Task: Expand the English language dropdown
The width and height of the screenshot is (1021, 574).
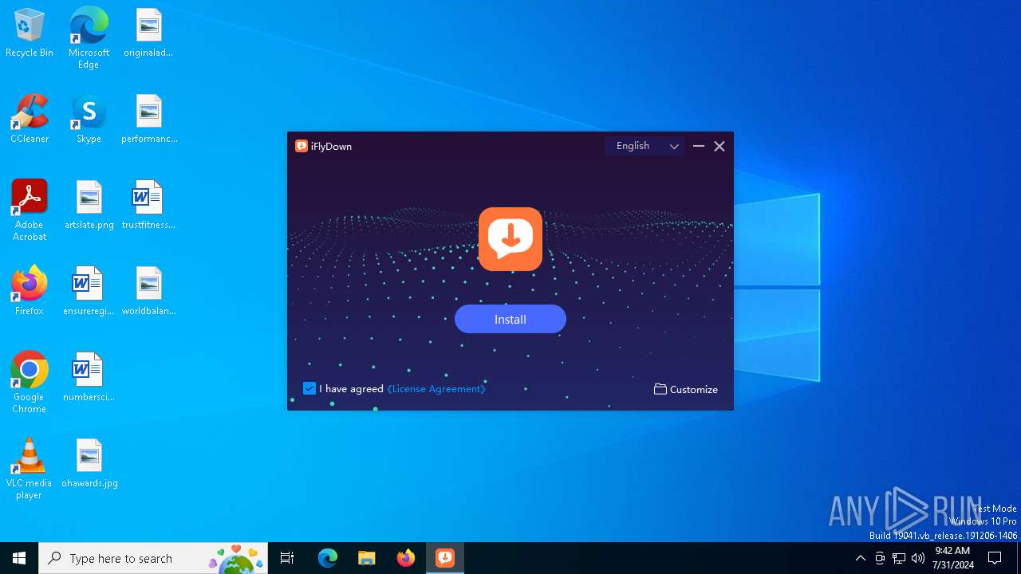Action: pyautogui.click(x=645, y=146)
